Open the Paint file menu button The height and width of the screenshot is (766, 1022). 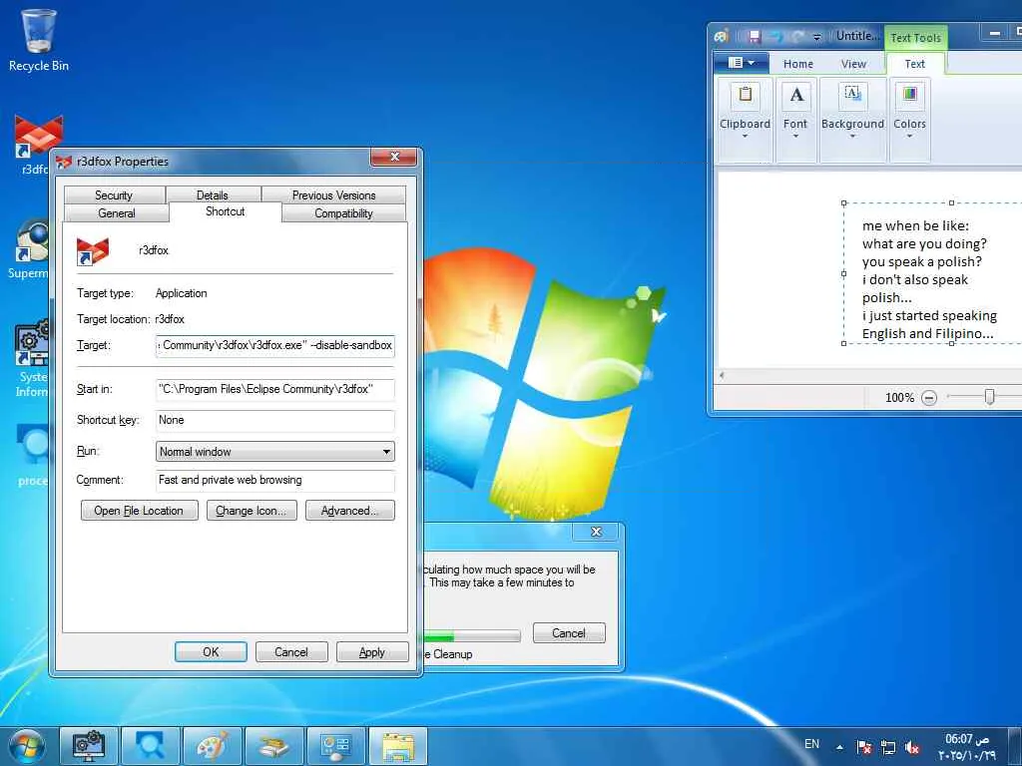pos(742,63)
